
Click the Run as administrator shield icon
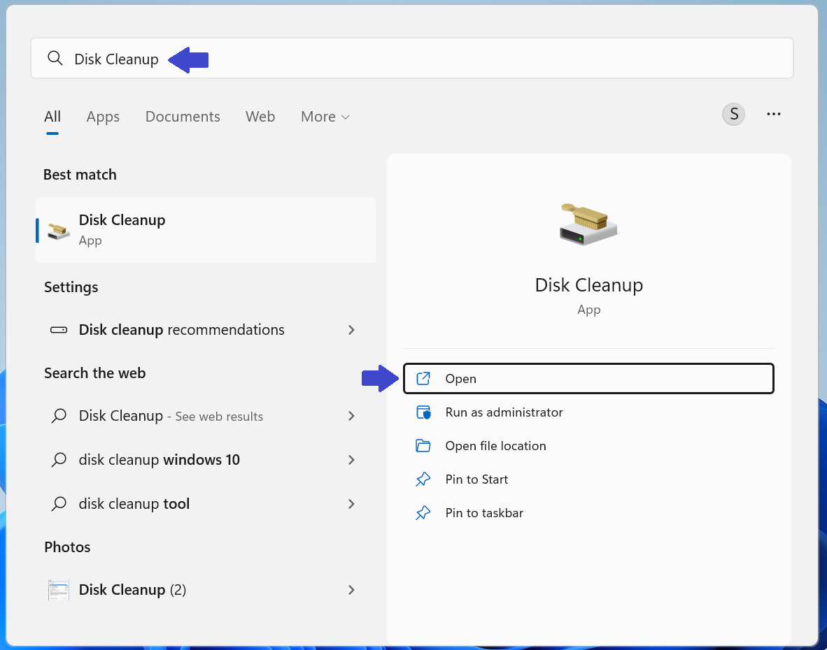[x=423, y=412]
